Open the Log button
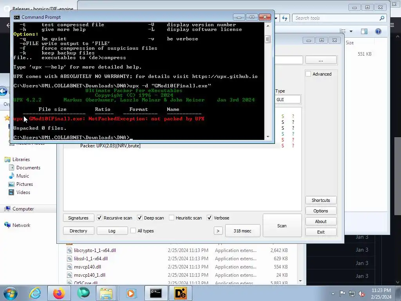 (x=112, y=230)
